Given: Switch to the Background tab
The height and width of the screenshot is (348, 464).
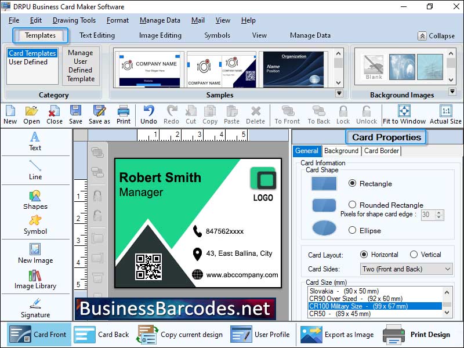Looking at the screenshot, I should click(341, 151).
